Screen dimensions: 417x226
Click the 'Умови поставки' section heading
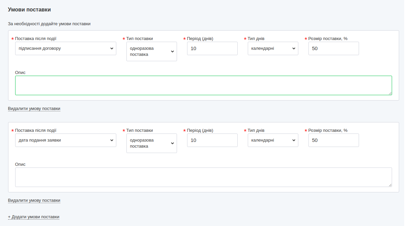pyautogui.click(x=29, y=10)
